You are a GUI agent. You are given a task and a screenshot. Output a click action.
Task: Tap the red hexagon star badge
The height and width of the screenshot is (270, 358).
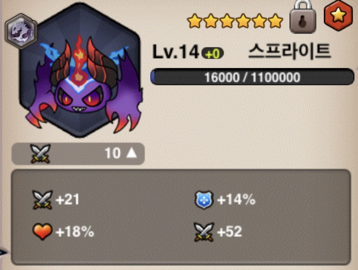(338, 15)
